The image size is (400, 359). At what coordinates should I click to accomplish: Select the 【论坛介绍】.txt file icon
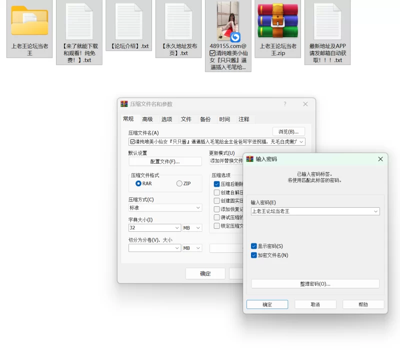(129, 22)
